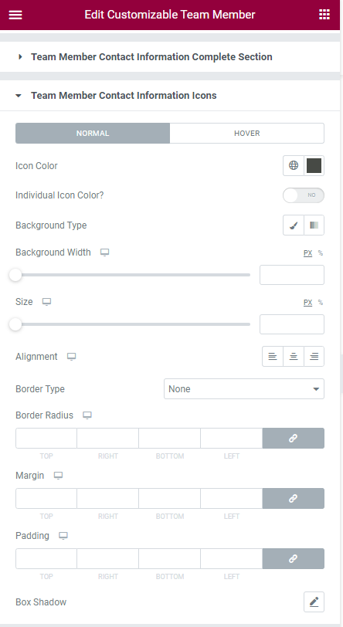Unlink Border Radius values
This screenshot has height=627, width=343.
click(x=294, y=439)
